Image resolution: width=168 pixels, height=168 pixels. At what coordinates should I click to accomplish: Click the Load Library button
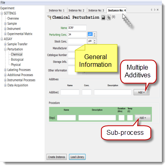pyautogui.click(x=77, y=157)
